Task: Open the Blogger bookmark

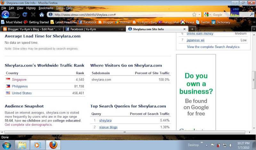Action: [x=106, y=22]
